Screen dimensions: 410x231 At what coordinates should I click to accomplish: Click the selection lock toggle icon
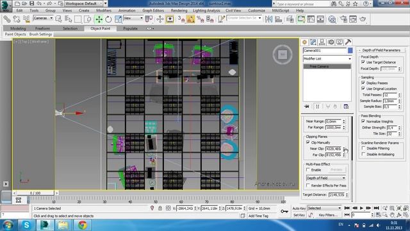click(160, 208)
